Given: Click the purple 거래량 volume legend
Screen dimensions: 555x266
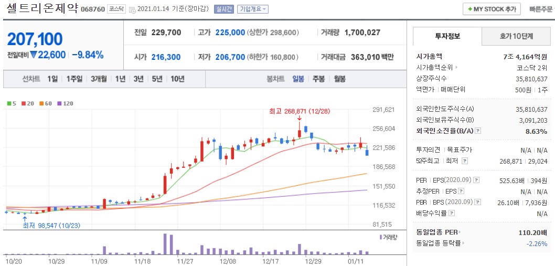Looking at the screenshot, I should pyautogui.click(x=388, y=237).
